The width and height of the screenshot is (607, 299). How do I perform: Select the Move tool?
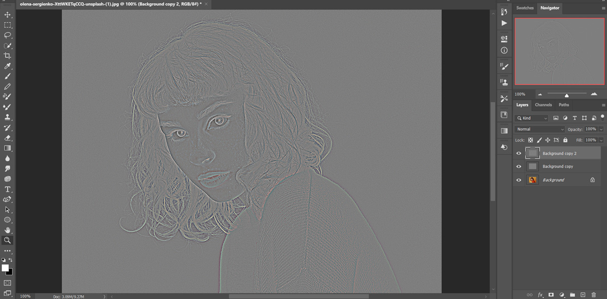[x=7, y=14]
